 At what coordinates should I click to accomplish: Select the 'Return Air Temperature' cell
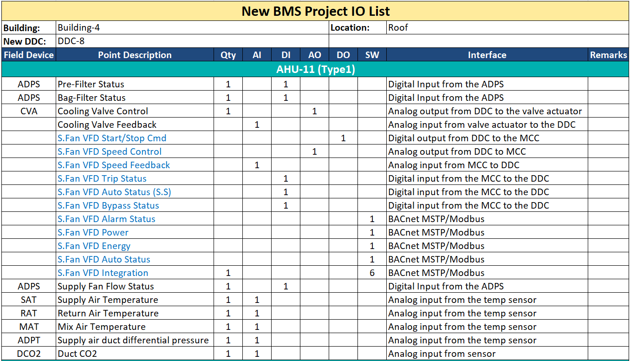coord(135,313)
